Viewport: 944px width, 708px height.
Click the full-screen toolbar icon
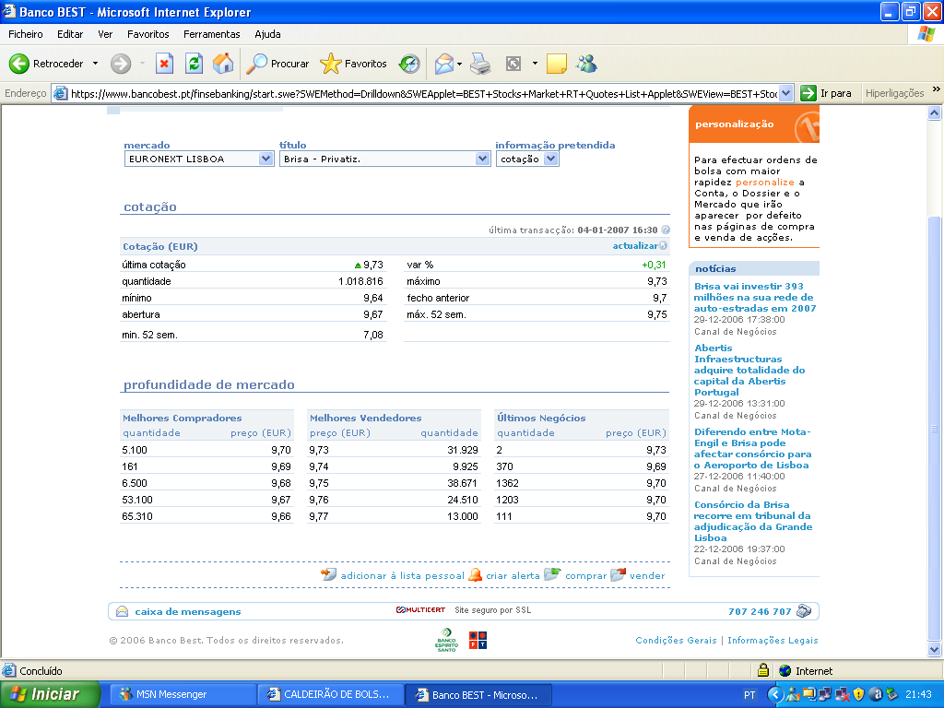click(513, 64)
